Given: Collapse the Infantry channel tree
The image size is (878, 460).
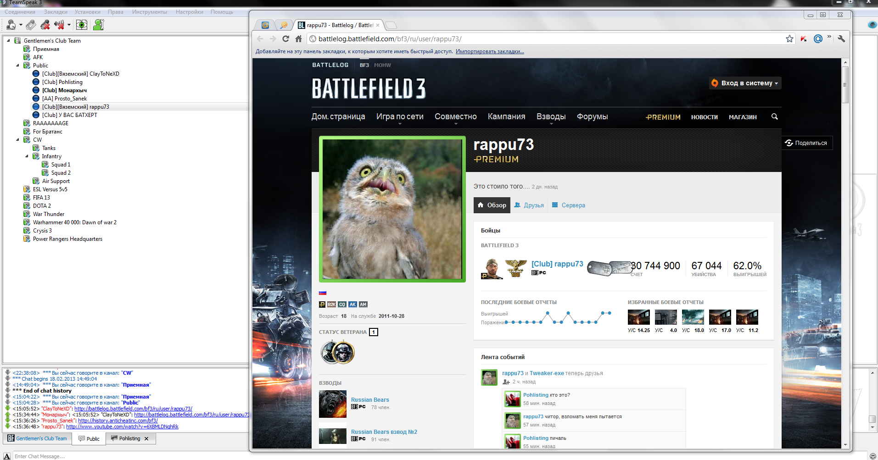Looking at the screenshot, I should 27,156.
